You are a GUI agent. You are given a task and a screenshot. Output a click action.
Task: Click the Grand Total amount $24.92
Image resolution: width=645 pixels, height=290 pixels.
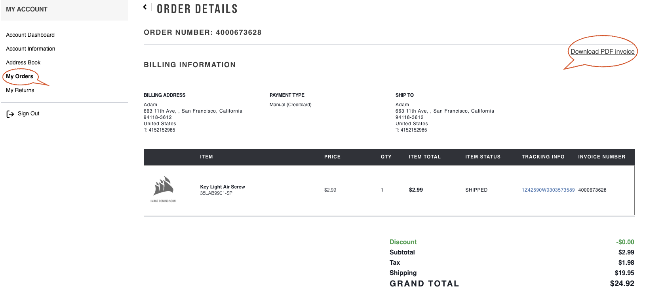pyautogui.click(x=622, y=283)
